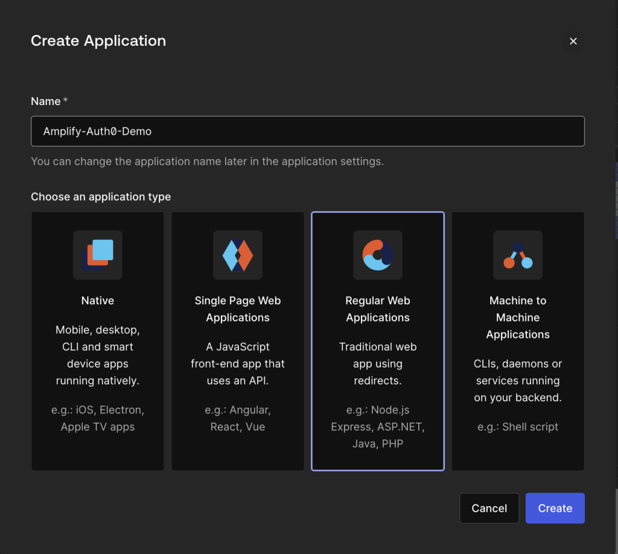Screen dimensions: 618x554
Task: Click the "Traditional web app using redirects" description
Action: point(378,364)
